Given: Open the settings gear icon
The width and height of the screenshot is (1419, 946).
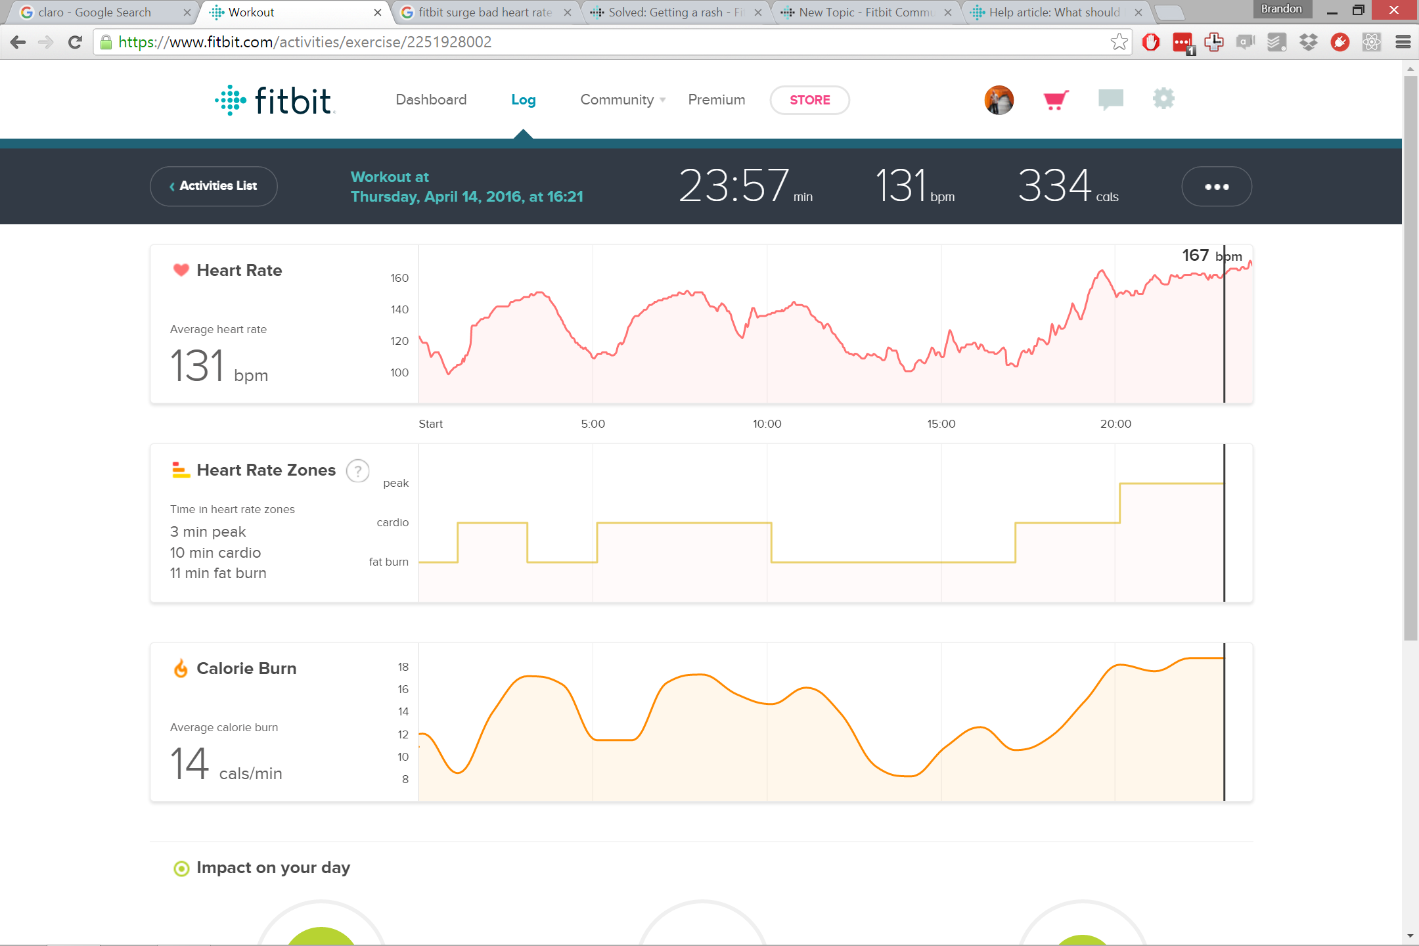Looking at the screenshot, I should (x=1163, y=99).
